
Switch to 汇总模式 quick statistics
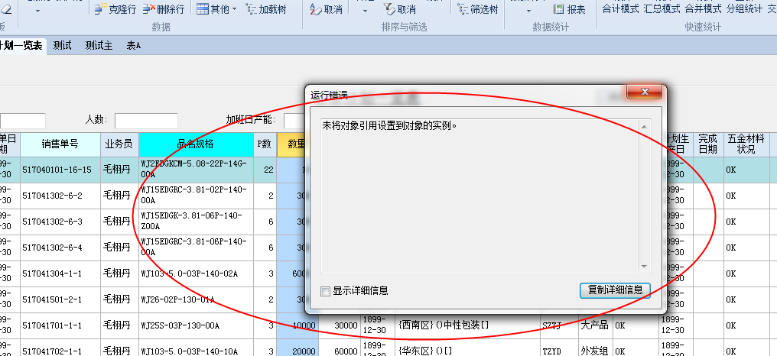(x=662, y=9)
